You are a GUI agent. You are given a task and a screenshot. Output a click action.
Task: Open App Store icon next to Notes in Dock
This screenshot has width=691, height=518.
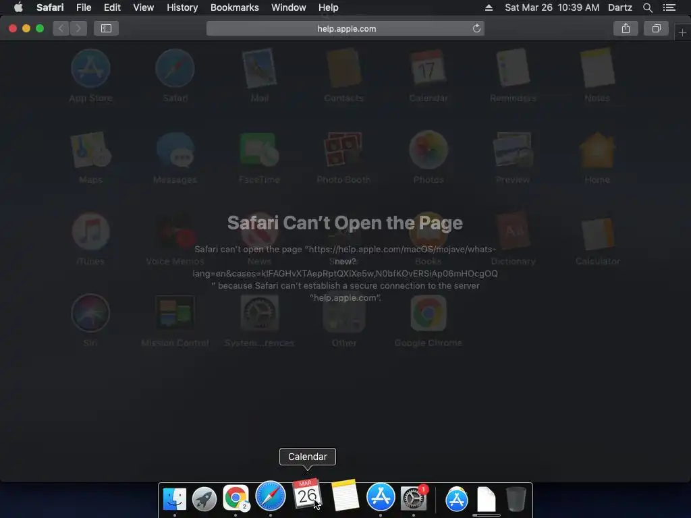coord(381,497)
